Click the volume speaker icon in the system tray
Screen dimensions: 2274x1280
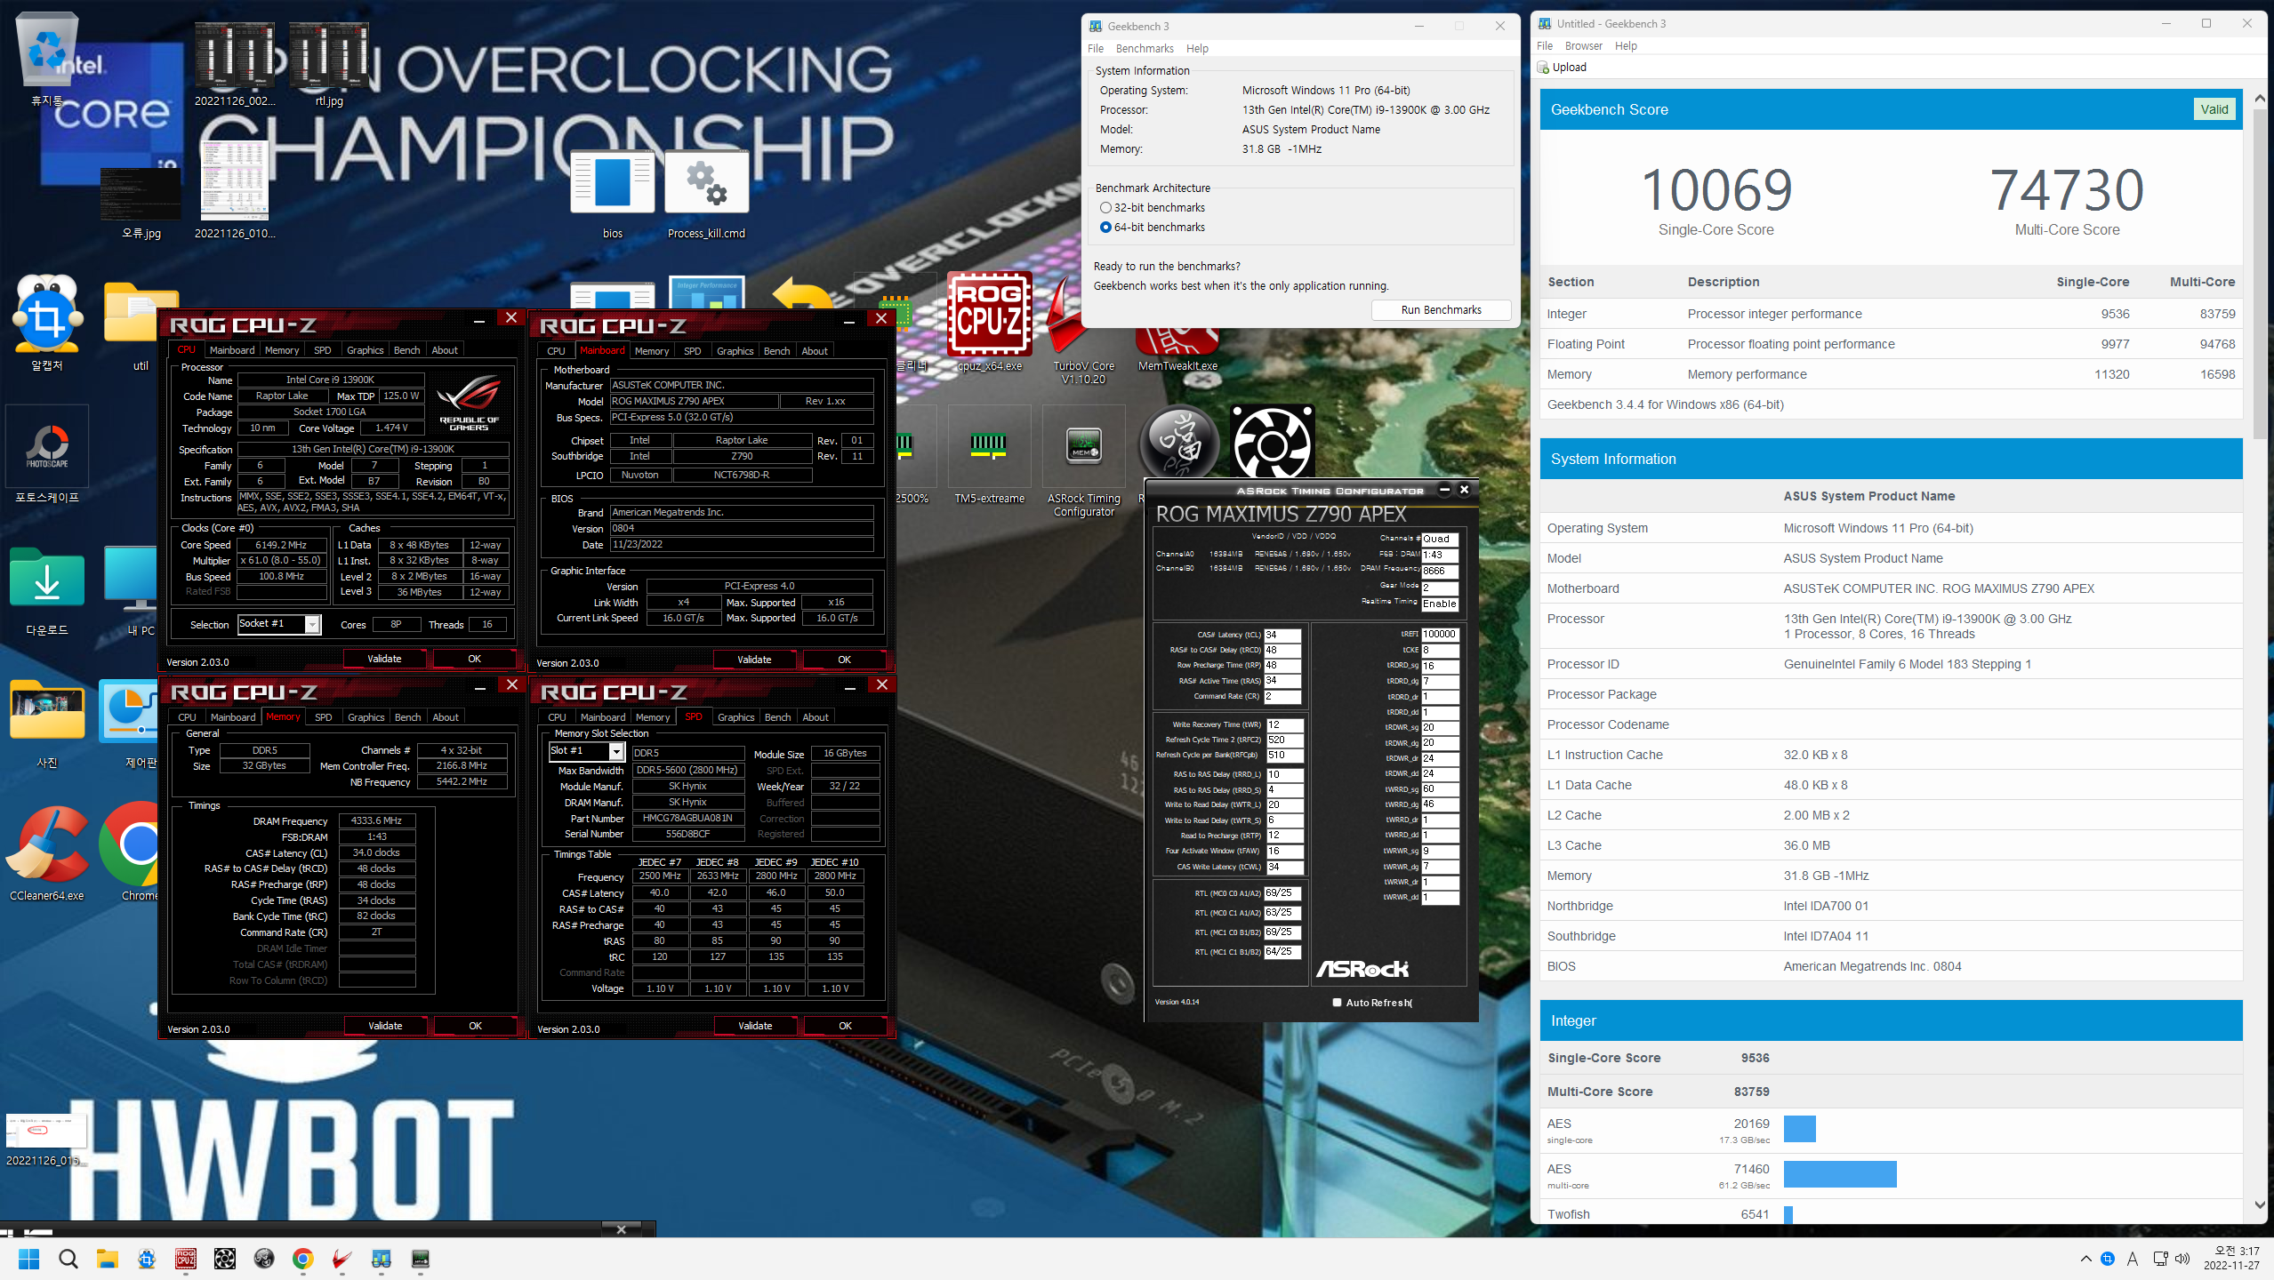pyautogui.click(x=2182, y=1259)
